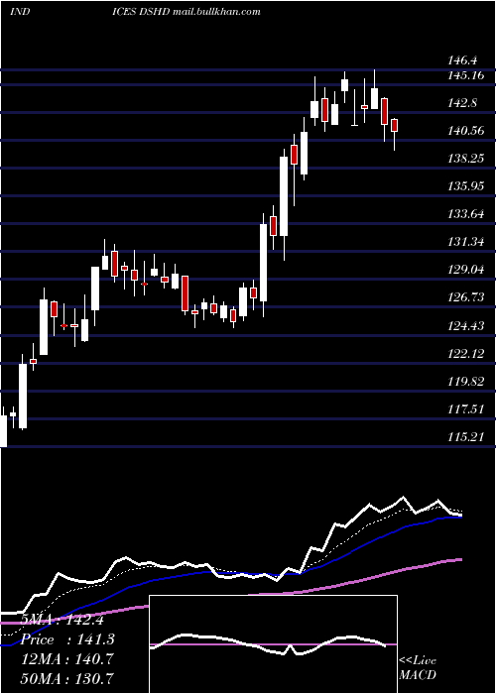
Task: Click the 129.04 price level label
Action: pyautogui.click(x=465, y=270)
